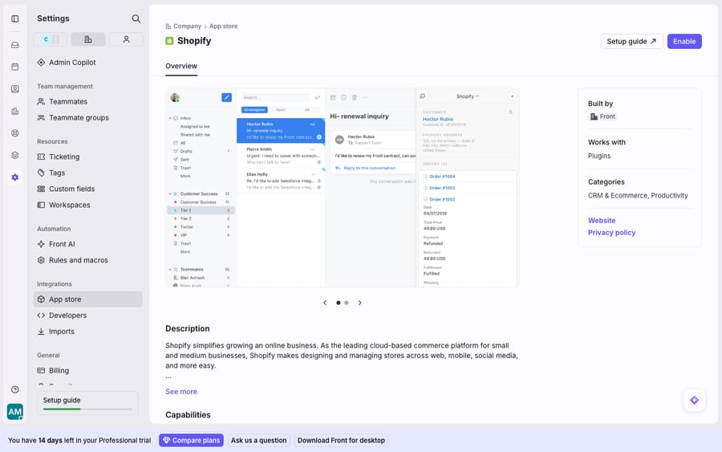This screenshot has height=452, width=722.
Task: Open the Privacy policy link
Action: tap(611, 233)
